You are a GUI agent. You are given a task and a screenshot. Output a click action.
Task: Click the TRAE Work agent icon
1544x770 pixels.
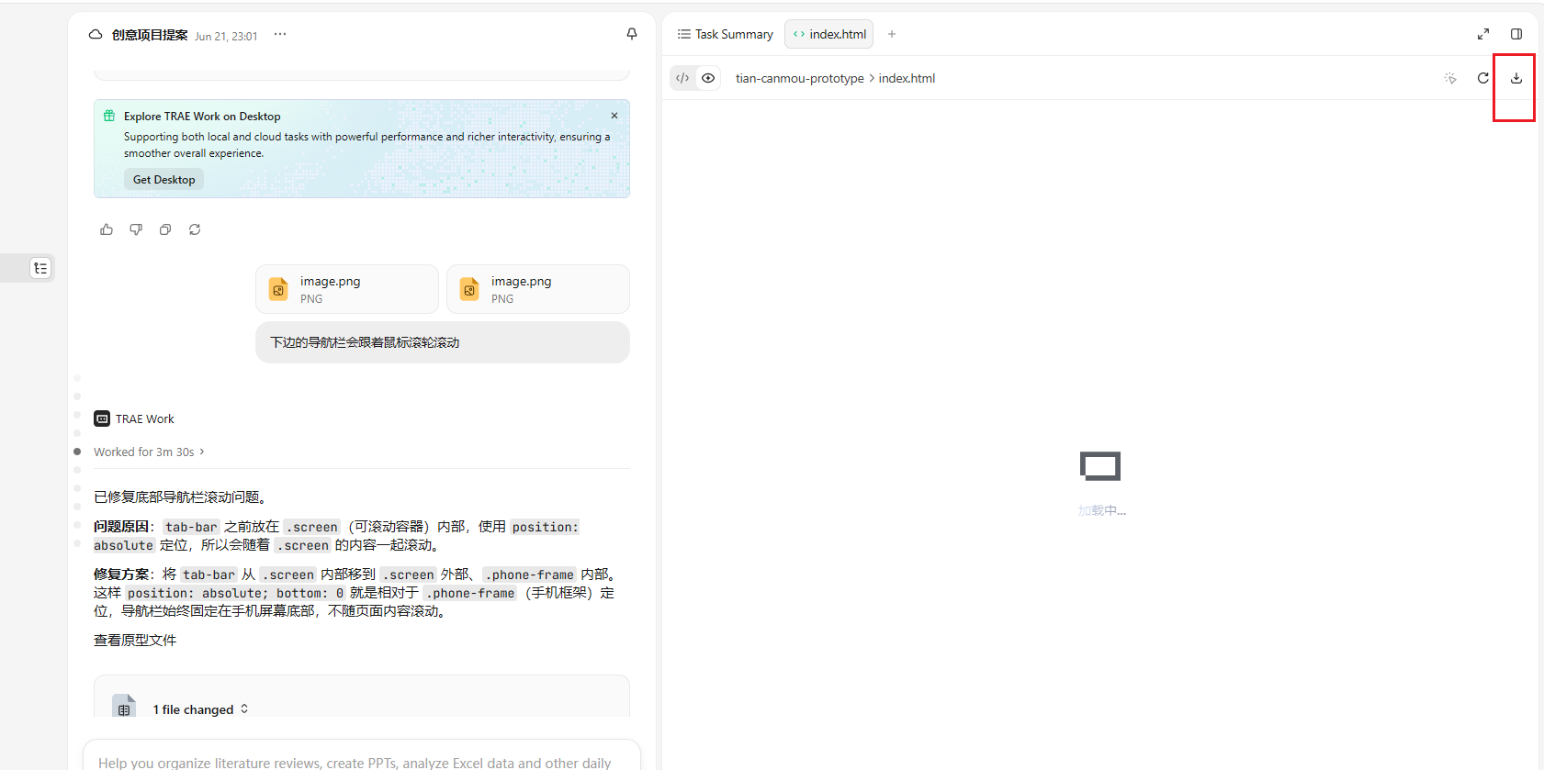(102, 418)
